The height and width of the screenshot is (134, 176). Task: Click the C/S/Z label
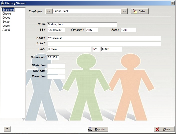(42, 49)
